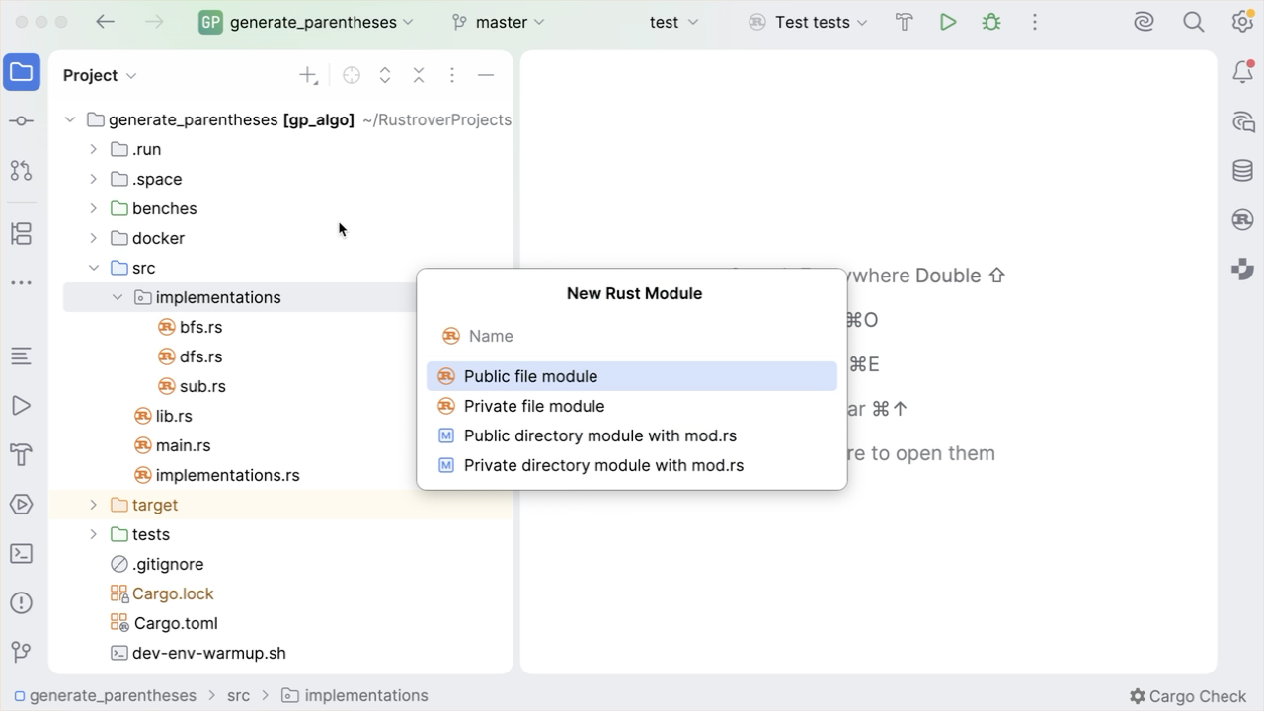Select Private file module option
1264x711 pixels.
point(533,406)
